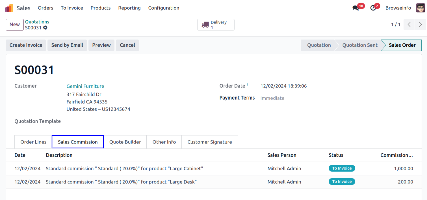Click the Delivery truck smart button
Screen dimensions: 427x200
click(x=216, y=25)
